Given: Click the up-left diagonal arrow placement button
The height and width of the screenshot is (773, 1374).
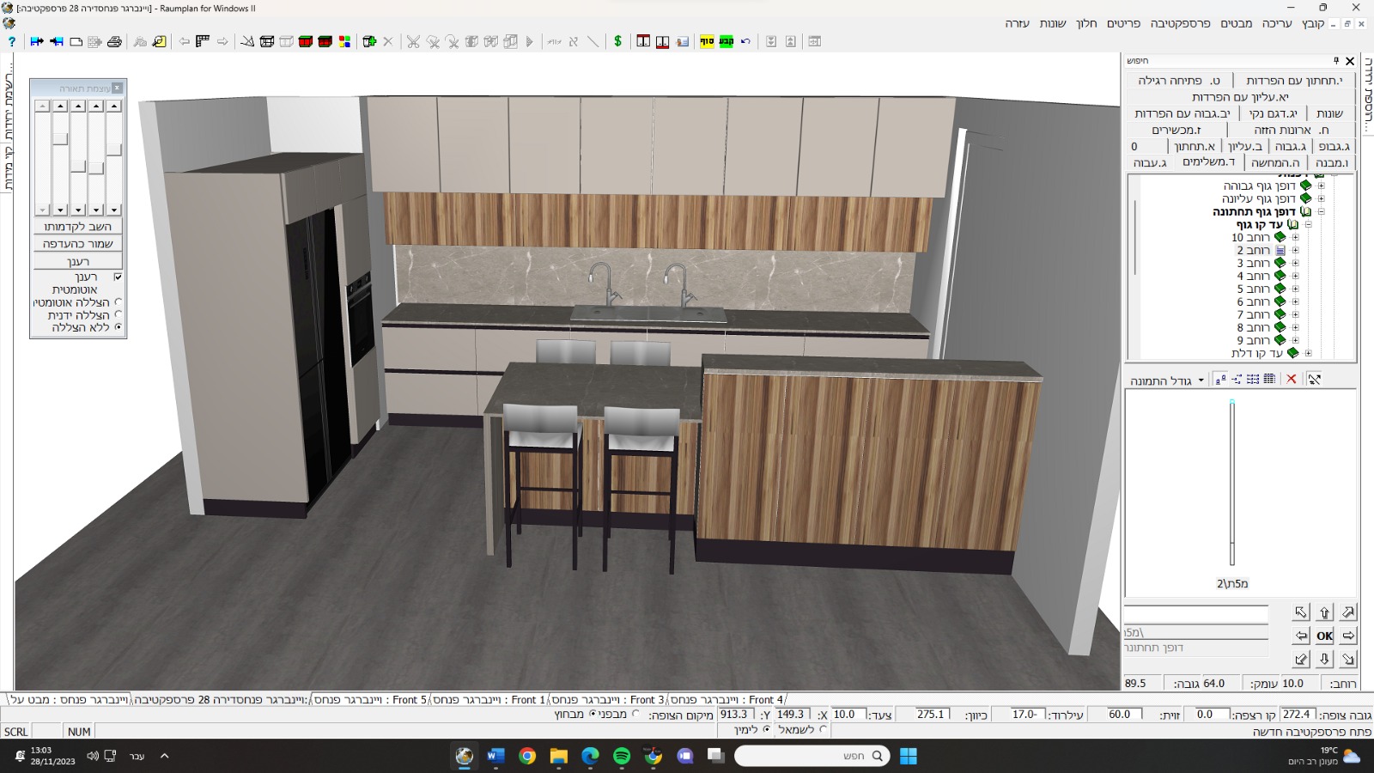Looking at the screenshot, I should coord(1301,612).
